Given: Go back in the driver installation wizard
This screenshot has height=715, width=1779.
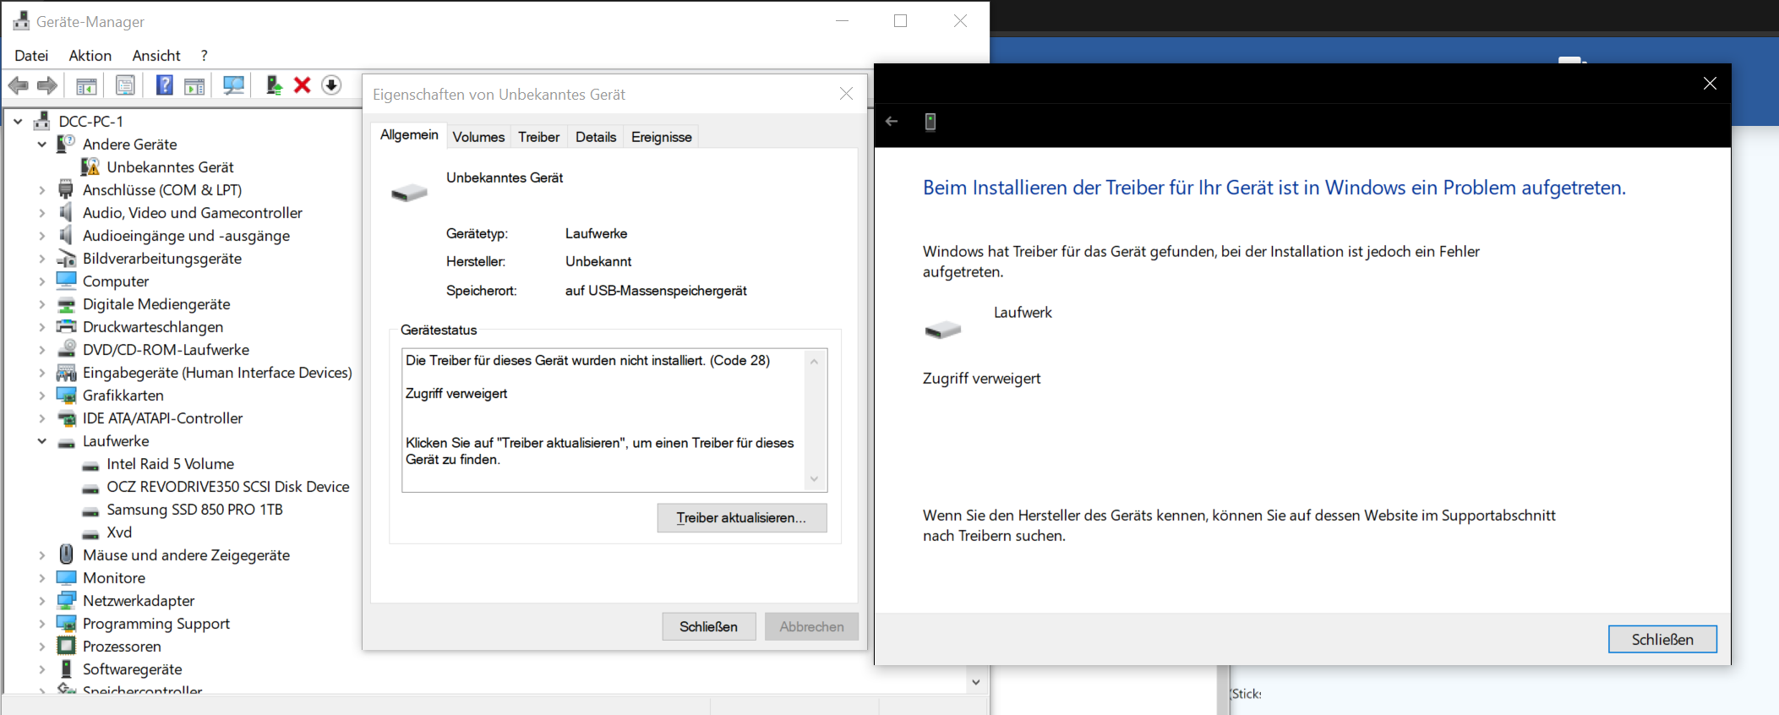Looking at the screenshot, I should [x=892, y=122].
